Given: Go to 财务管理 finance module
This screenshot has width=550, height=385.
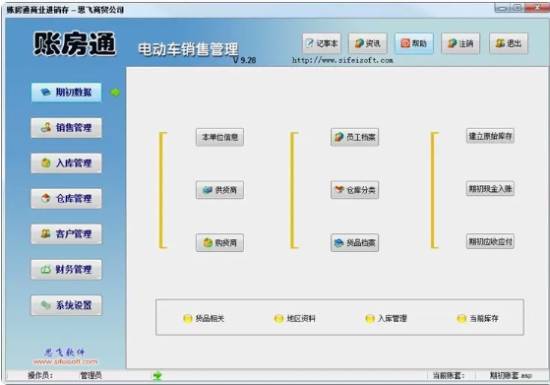Looking at the screenshot, I should click(66, 270).
